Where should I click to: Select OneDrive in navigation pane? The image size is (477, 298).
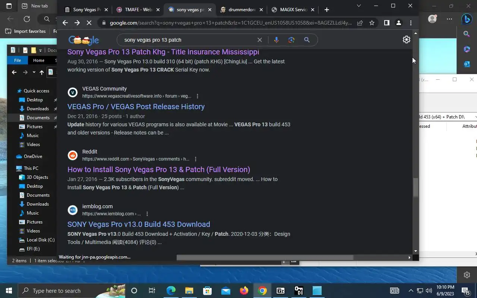33,156
